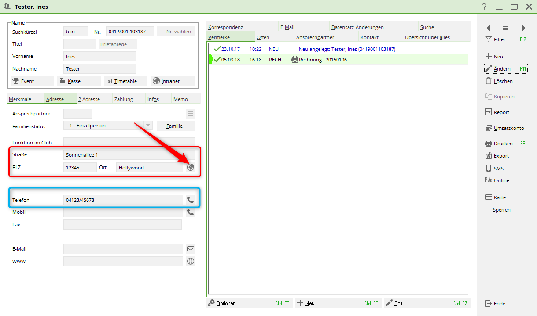Open map globe icon next to Ort field
The image size is (537, 316).
(190, 167)
